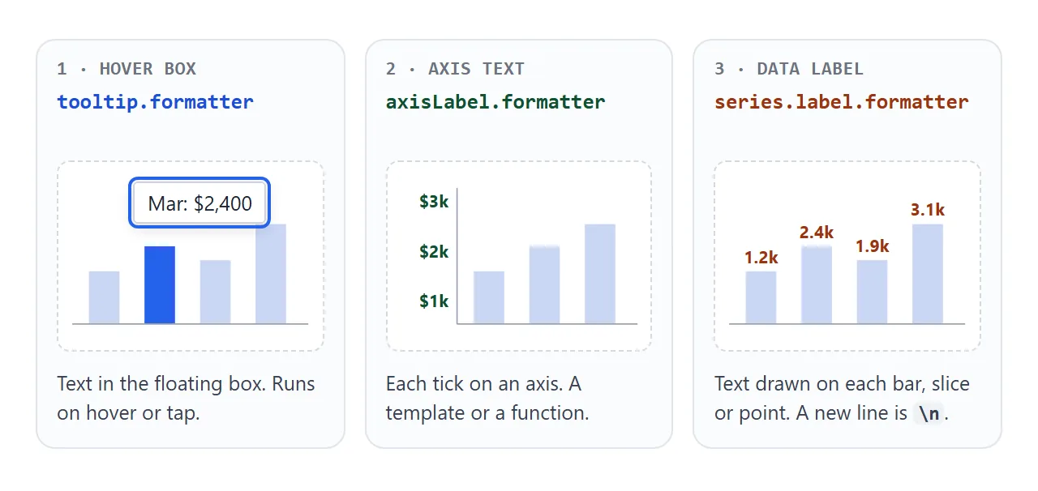Click the $1k axis tick label
The height and width of the screenshot is (491, 1038).
coord(434,301)
